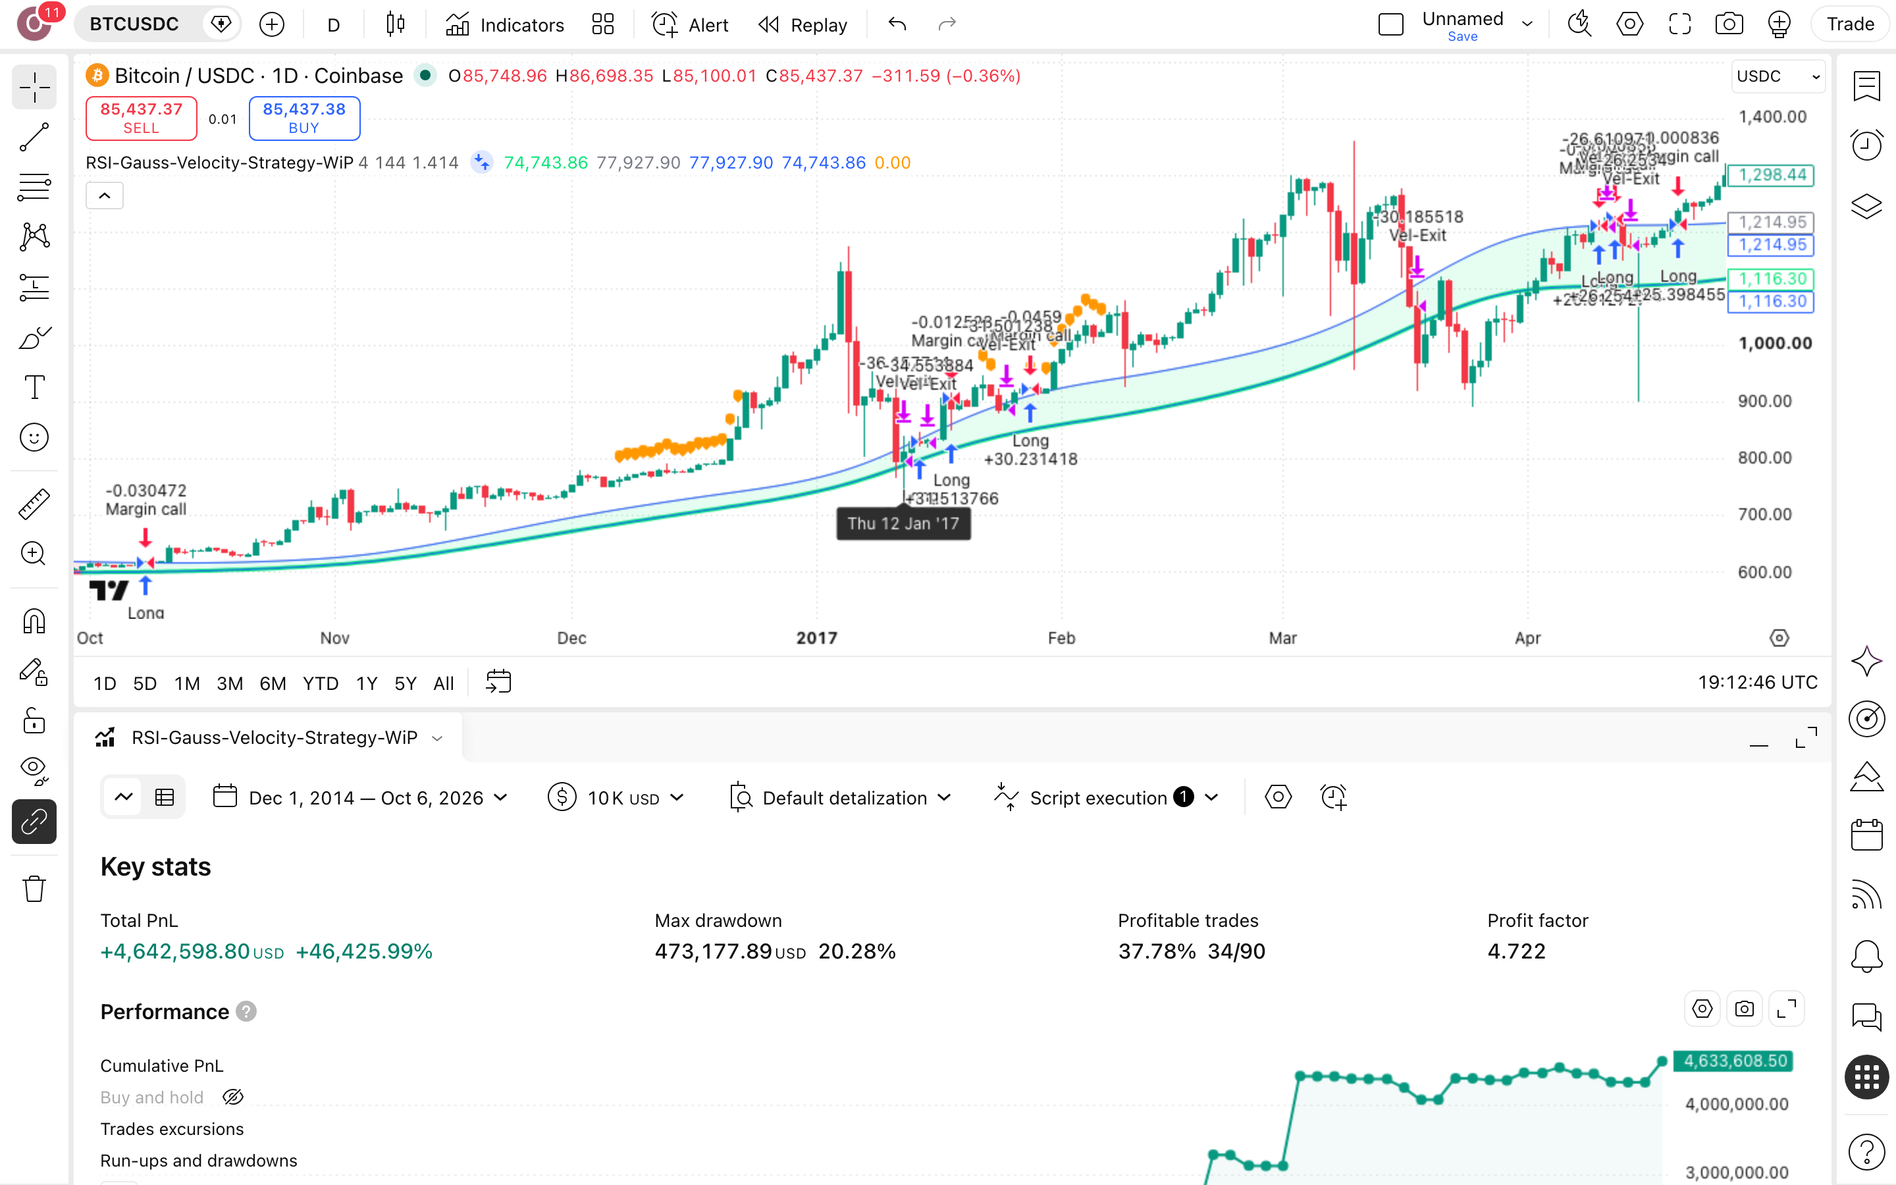Open the layout grid selector

[x=602, y=24]
